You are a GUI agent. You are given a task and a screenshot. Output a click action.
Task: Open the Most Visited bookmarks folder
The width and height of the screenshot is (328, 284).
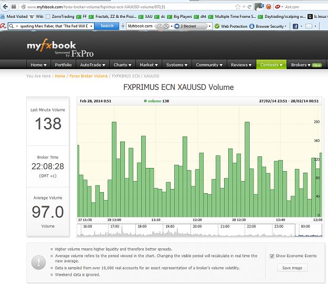pos(14,16)
